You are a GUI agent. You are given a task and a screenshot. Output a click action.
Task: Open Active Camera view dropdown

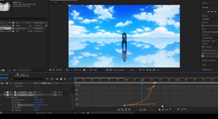120,70
